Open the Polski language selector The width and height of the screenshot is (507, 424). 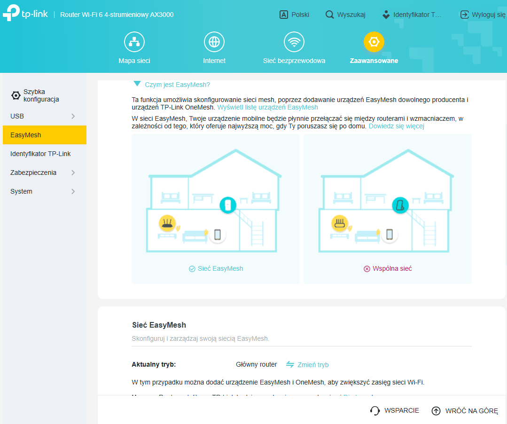[x=294, y=15]
